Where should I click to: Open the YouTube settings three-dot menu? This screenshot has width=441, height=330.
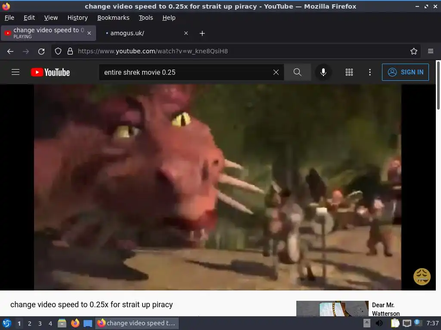tap(370, 72)
